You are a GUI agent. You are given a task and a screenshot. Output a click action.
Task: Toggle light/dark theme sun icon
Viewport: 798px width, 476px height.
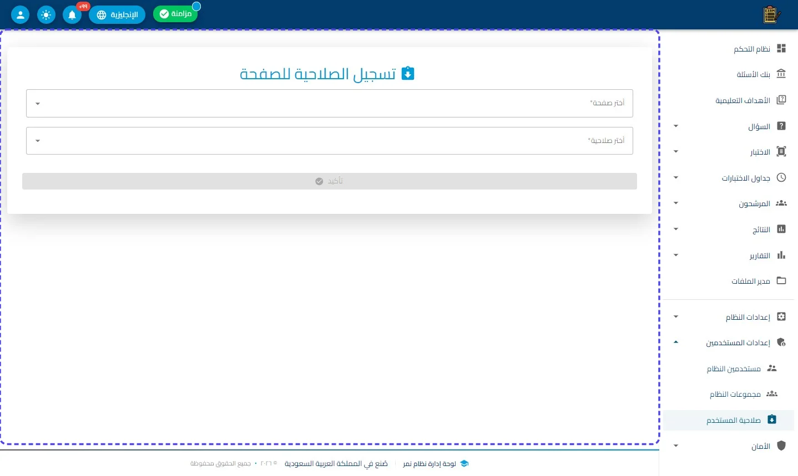point(46,14)
